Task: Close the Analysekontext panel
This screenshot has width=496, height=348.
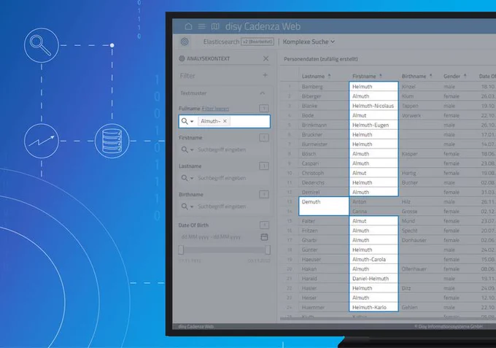Action: point(266,58)
